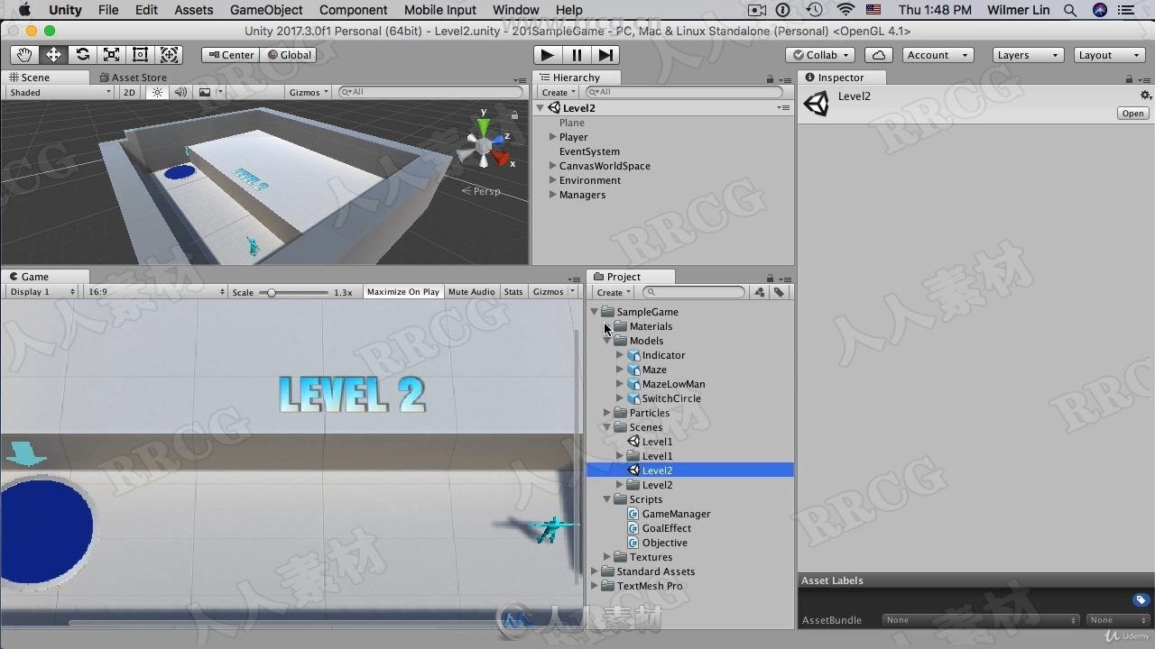
Task: Toggle scene effects with the image icon
Action: click(x=205, y=92)
